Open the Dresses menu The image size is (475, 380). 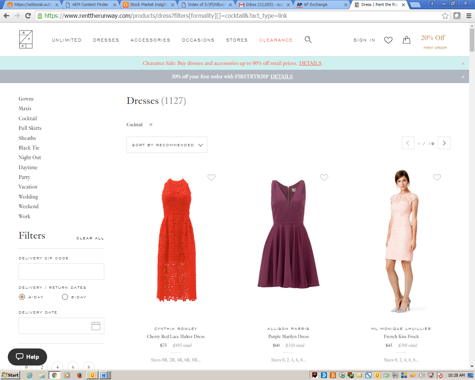point(106,40)
